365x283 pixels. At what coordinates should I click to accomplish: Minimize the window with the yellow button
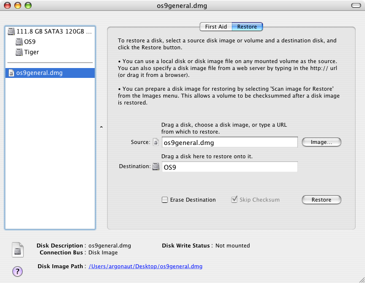click(x=18, y=5)
